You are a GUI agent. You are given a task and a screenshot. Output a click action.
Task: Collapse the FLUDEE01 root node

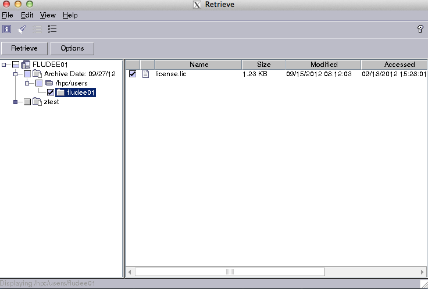point(4,65)
